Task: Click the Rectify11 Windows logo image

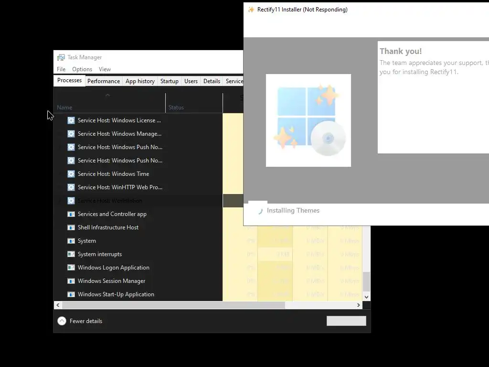Action: click(x=308, y=120)
